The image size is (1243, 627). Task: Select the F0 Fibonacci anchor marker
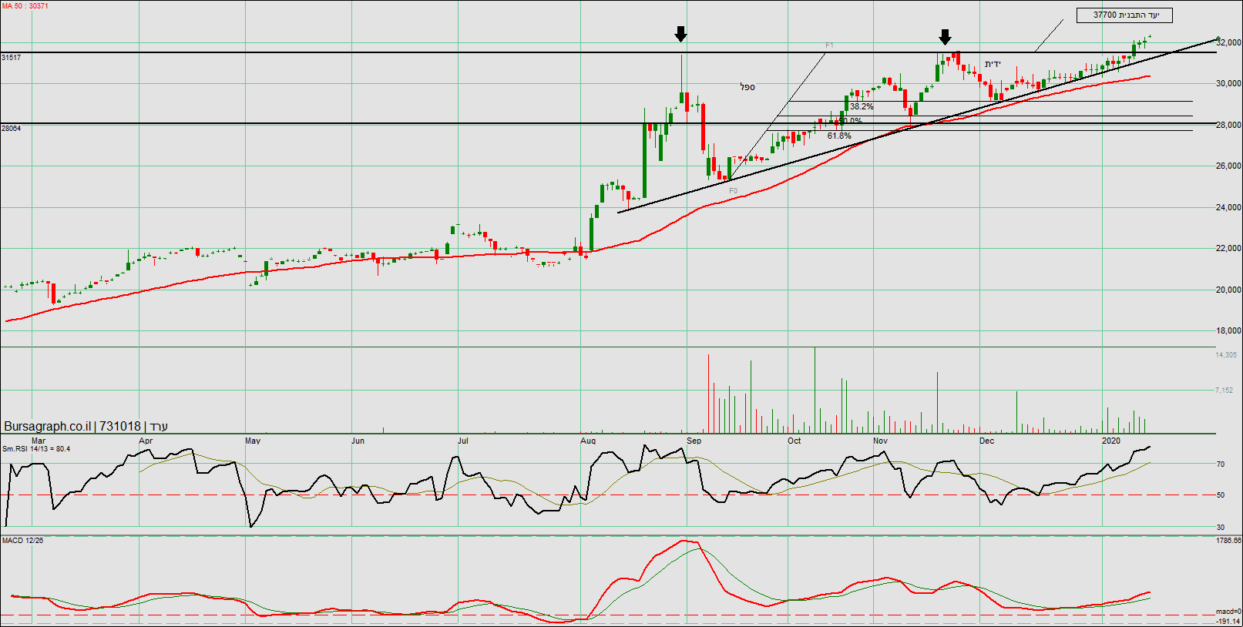(x=733, y=191)
